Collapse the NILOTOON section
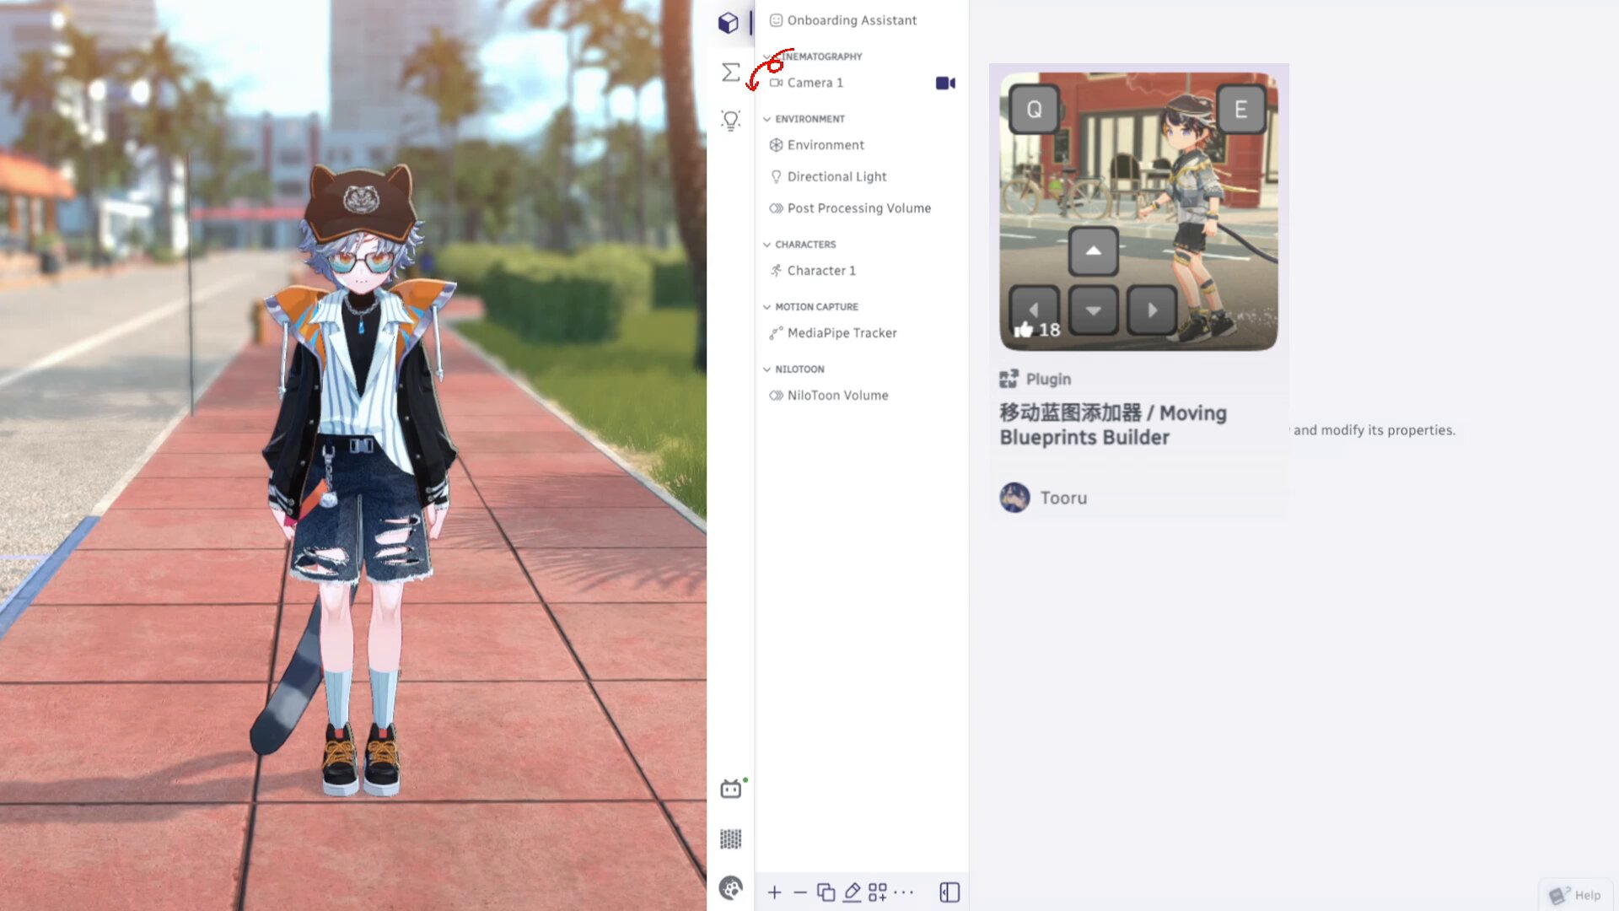Viewport: 1619px width, 911px height. 766,369
